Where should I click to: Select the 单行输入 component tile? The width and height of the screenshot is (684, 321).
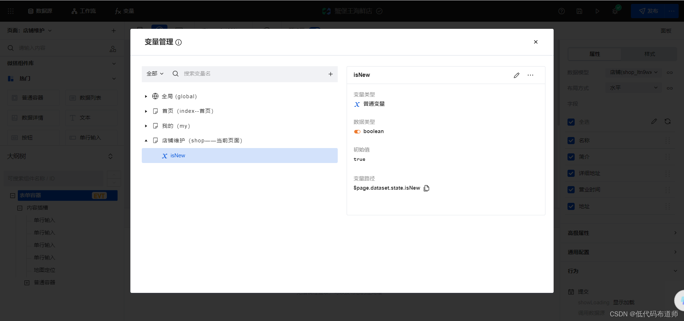(91, 138)
